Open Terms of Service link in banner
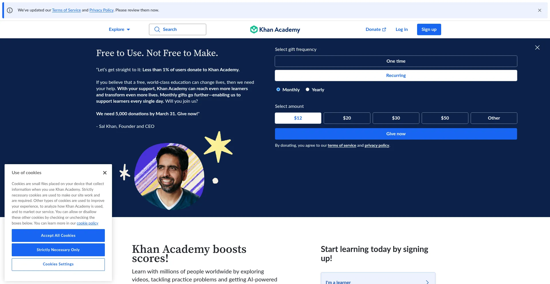Screen dimensions: 550x284 tap(66, 10)
